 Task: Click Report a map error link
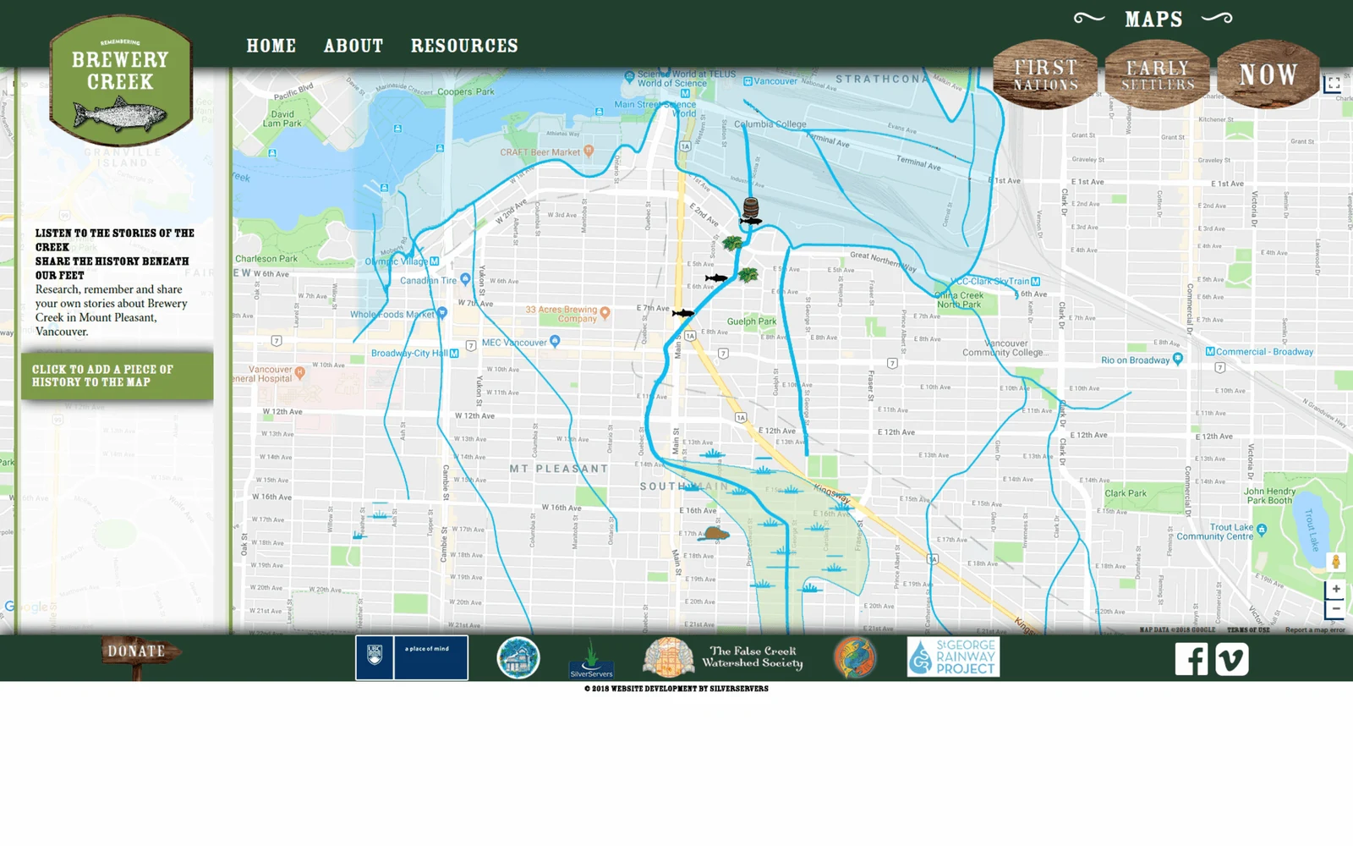tap(1315, 629)
